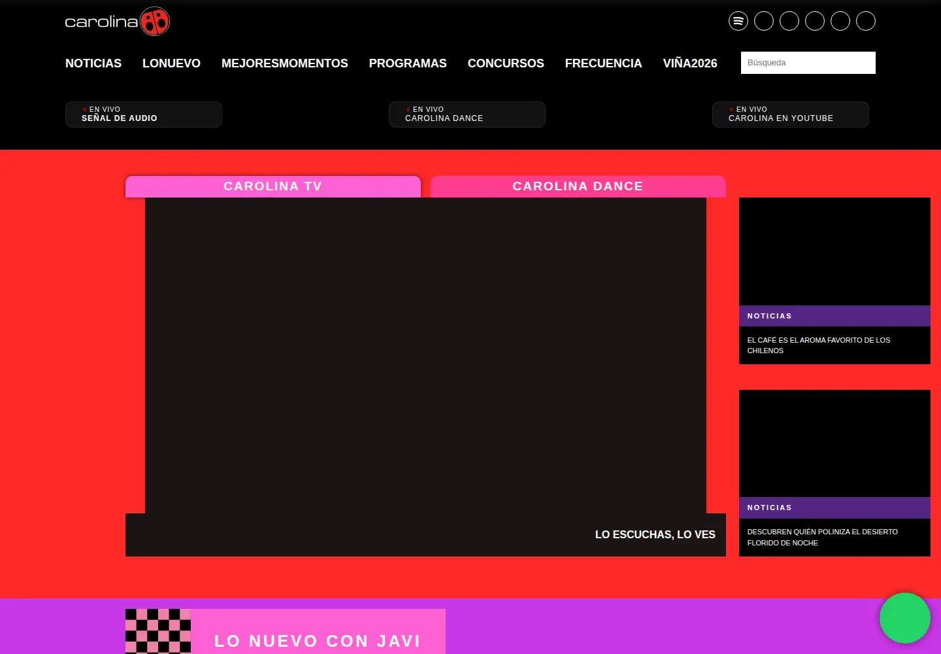Play the live Señal de Audio stream

tap(144, 114)
